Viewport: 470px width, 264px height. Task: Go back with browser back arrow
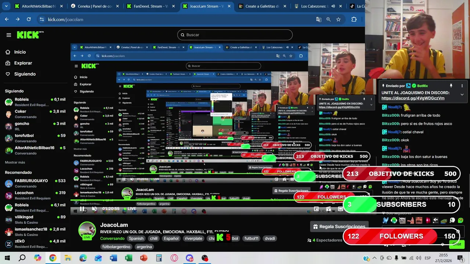[x=7, y=19]
